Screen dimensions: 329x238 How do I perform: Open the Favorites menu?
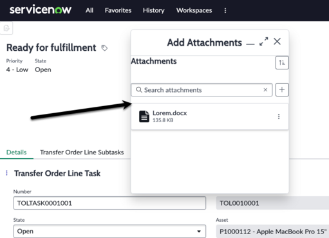[x=118, y=10]
